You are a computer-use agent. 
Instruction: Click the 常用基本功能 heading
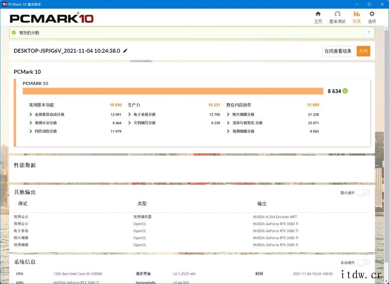[42, 105]
